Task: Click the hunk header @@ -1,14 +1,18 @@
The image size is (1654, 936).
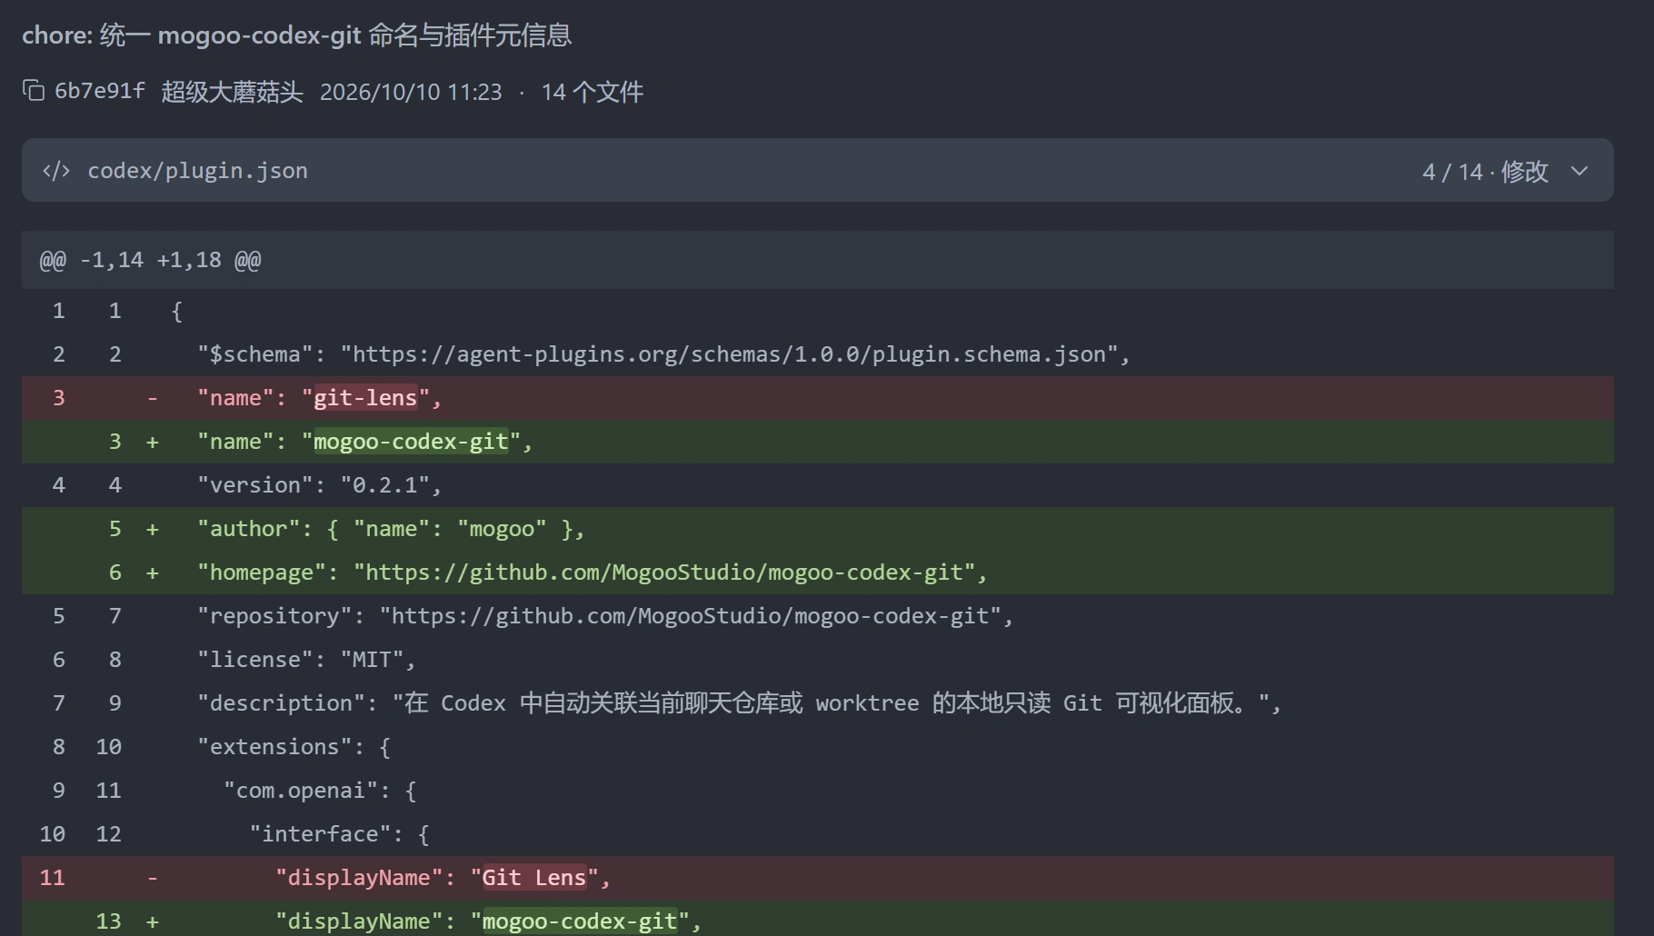Action: (x=818, y=260)
